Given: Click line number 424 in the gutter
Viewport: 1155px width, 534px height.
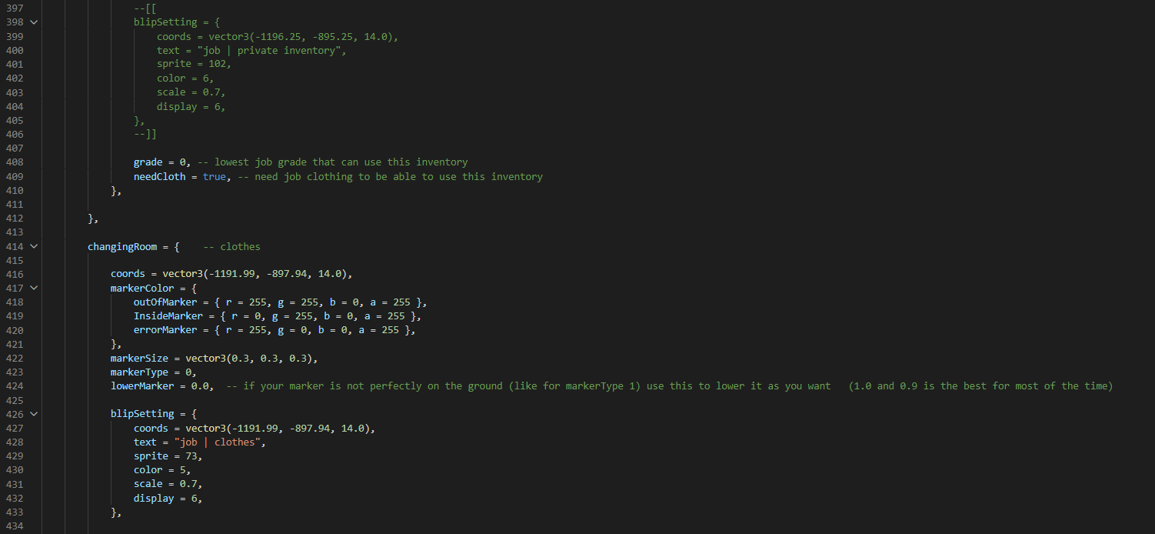Looking at the screenshot, I should (13, 386).
